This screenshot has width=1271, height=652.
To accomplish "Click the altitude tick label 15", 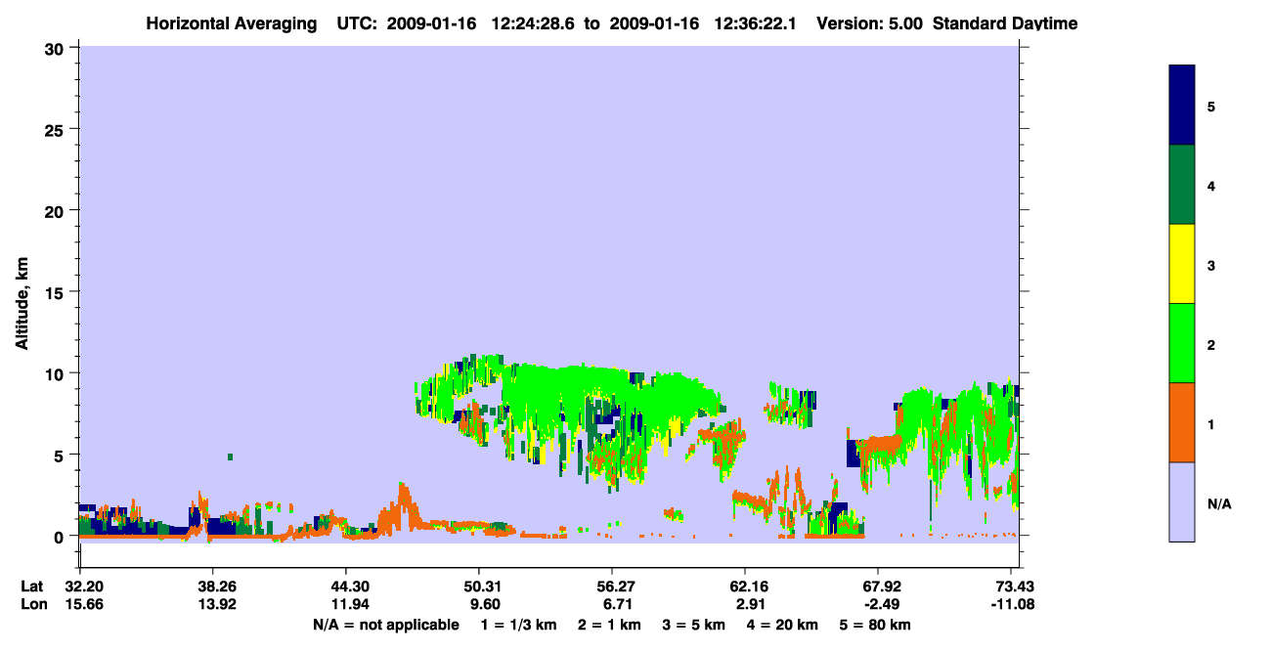I will [57, 292].
